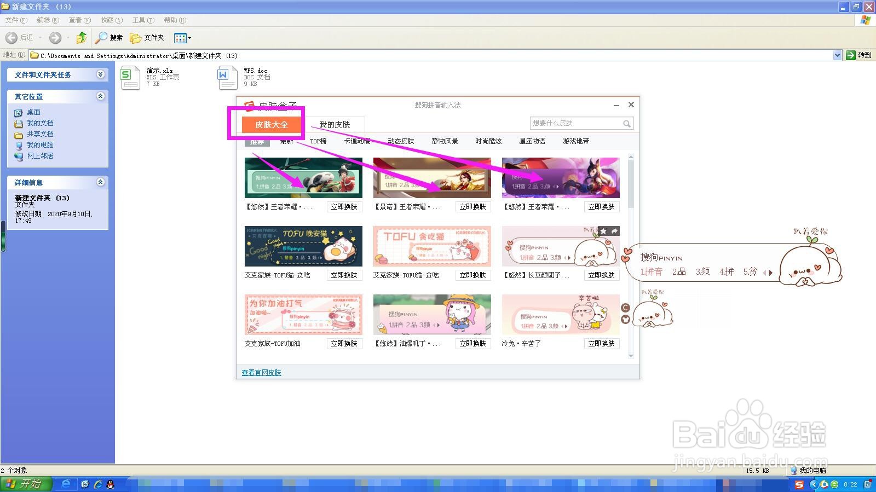Click the skin T-shirt icon on status bar
876x492 pixels.
click(x=626, y=319)
